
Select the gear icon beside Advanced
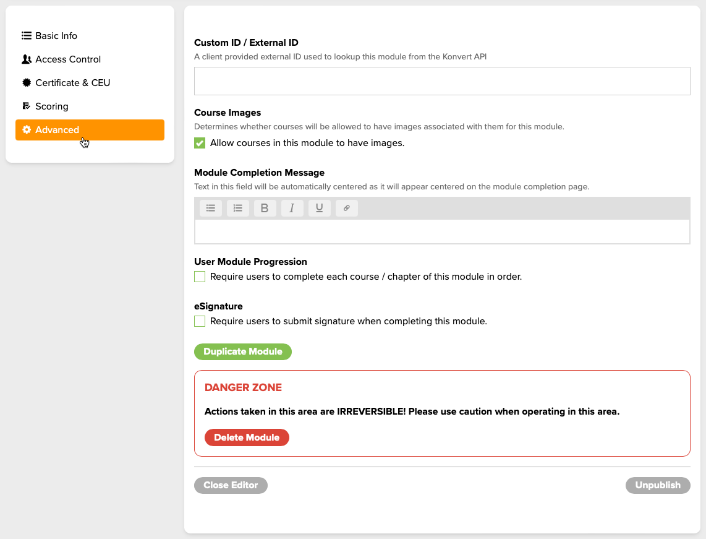[27, 130]
